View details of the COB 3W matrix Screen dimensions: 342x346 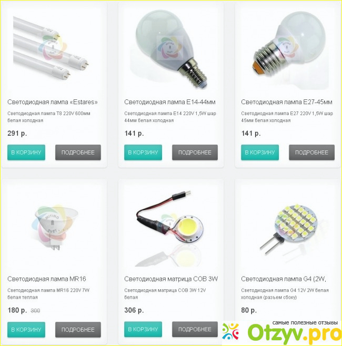click(195, 329)
